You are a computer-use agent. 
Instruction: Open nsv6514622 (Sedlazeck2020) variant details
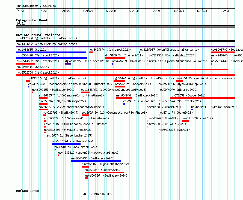[38, 61]
